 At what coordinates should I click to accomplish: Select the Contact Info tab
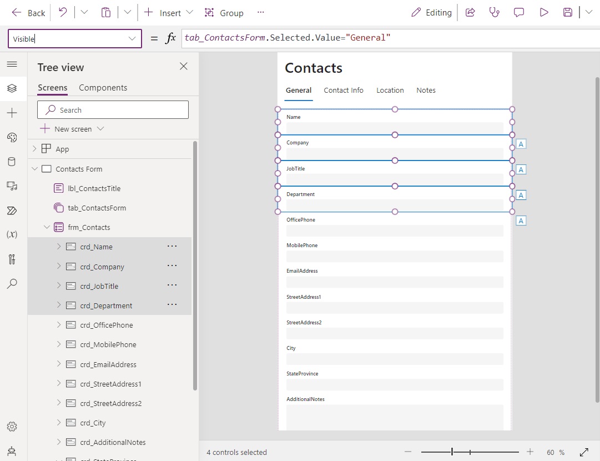pos(343,91)
